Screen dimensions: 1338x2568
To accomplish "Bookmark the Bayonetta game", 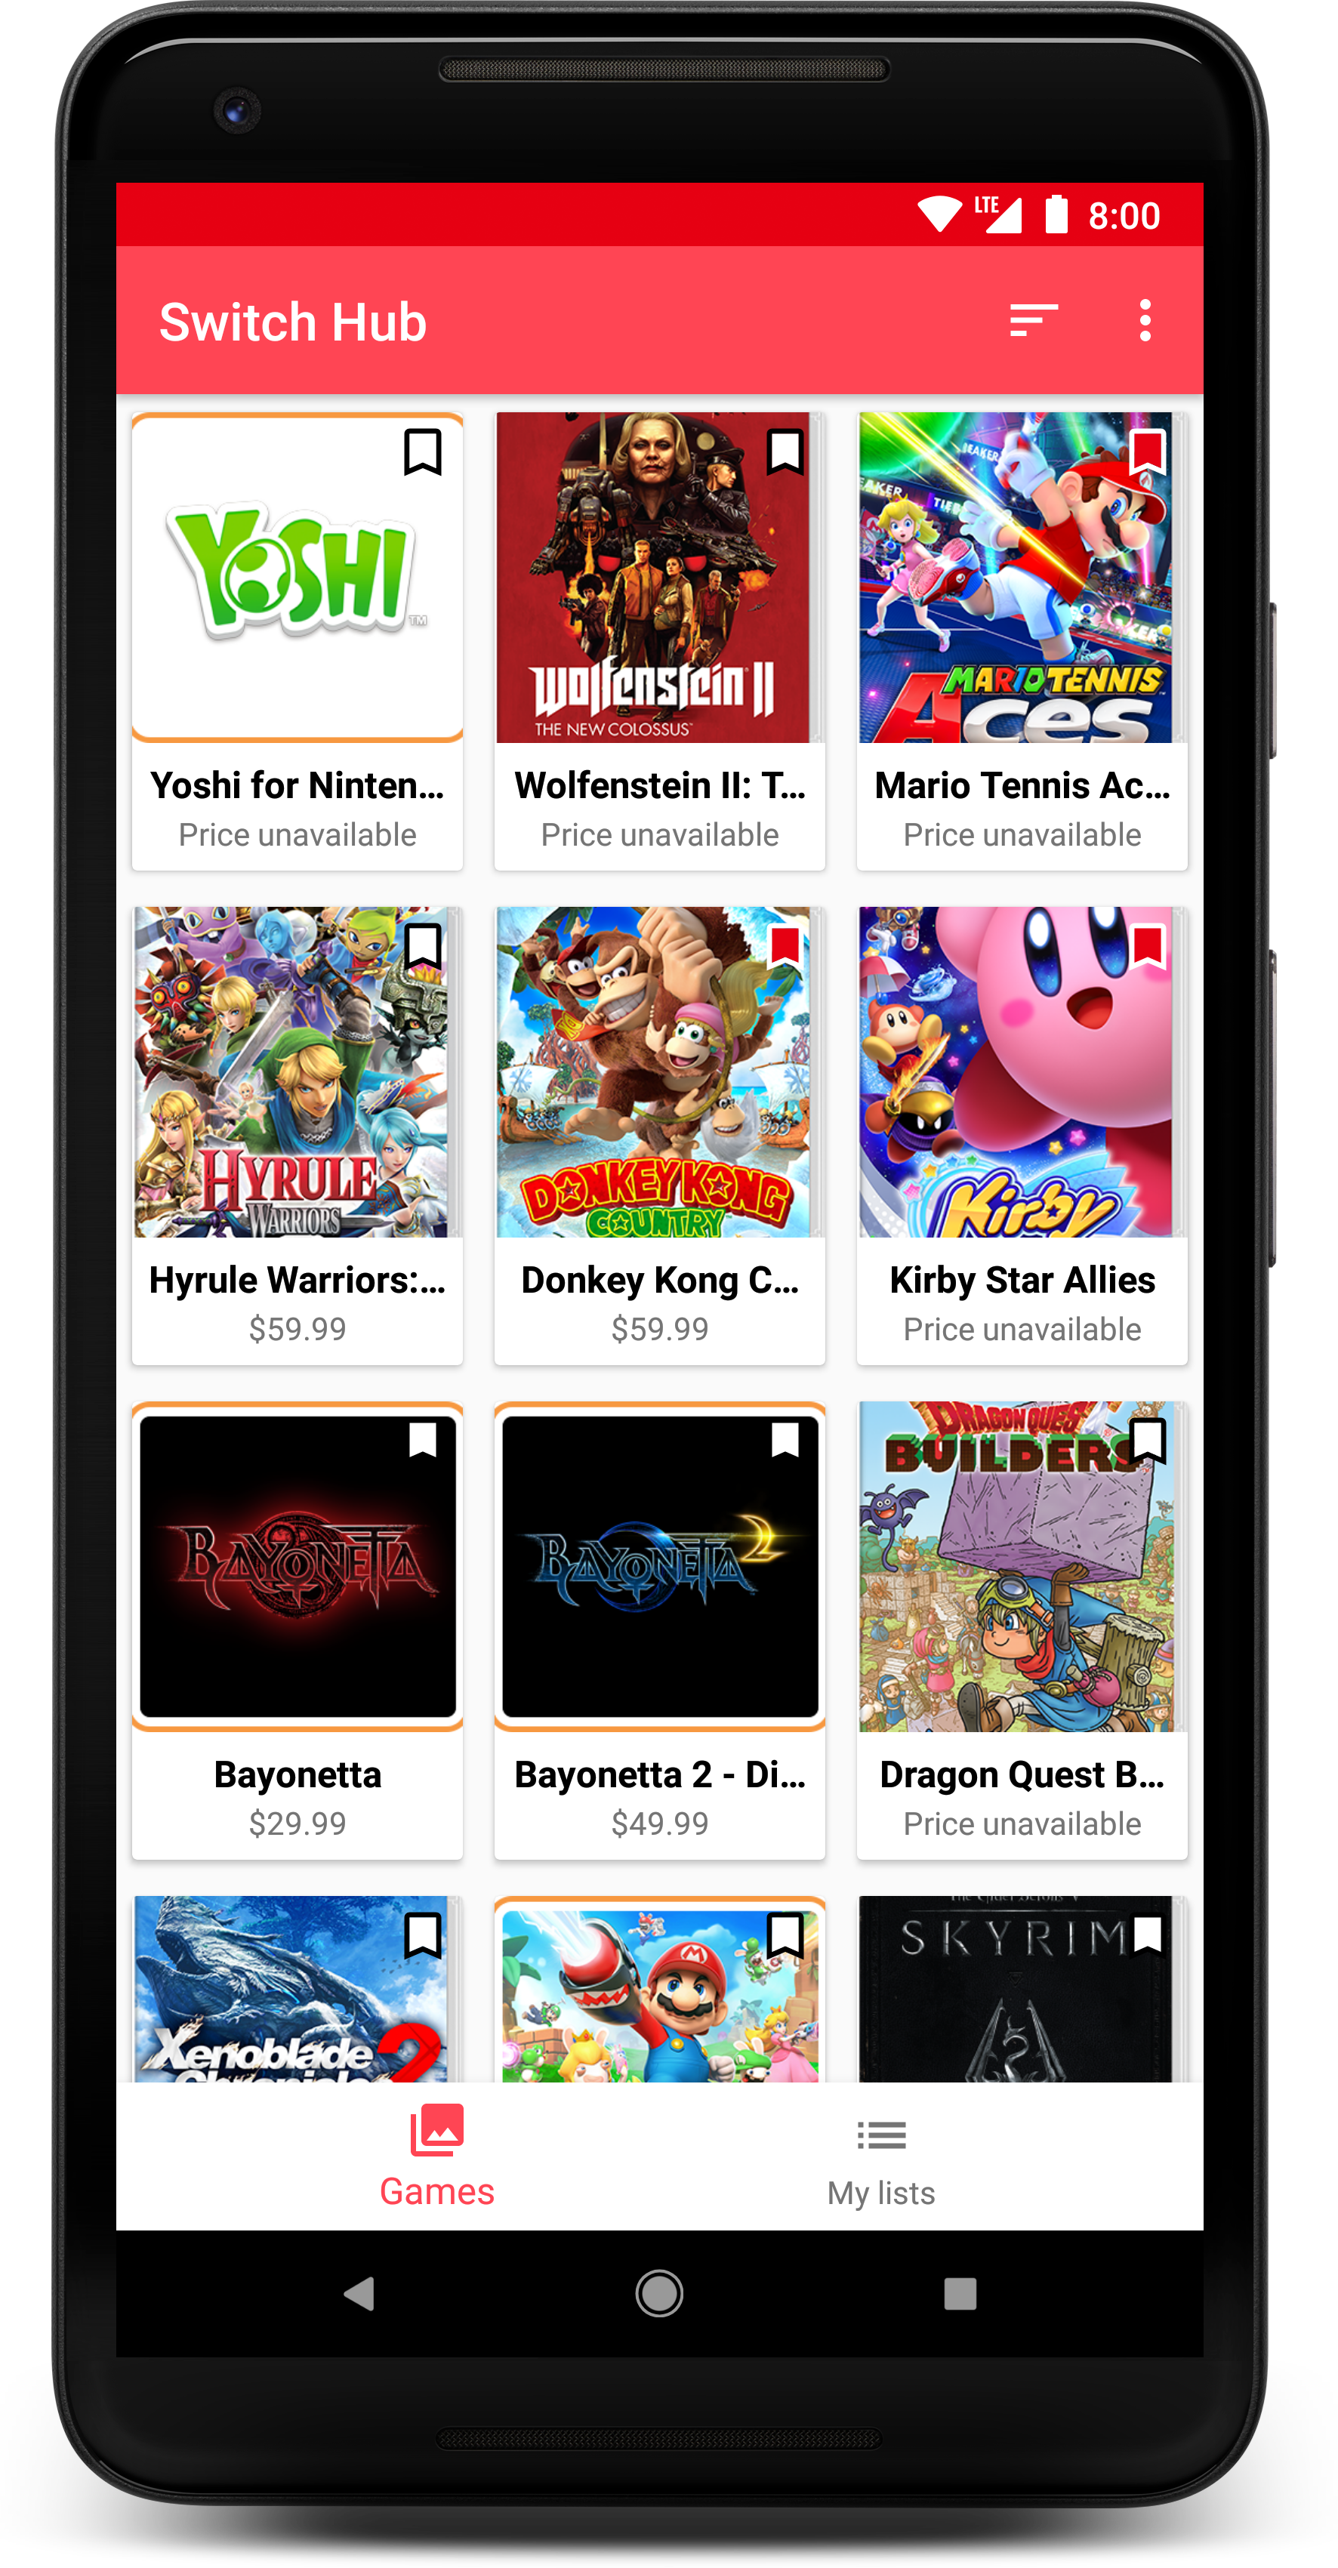I will click(x=423, y=1441).
